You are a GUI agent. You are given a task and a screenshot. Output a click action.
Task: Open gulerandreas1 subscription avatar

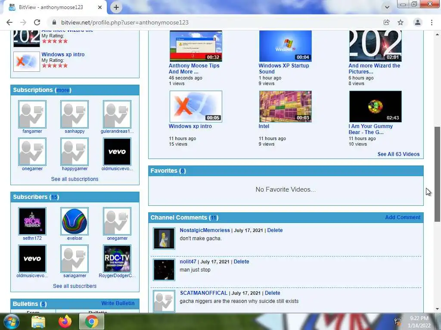[117, 114]
